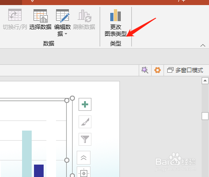Open chart styles paintbrush button
Viewport: 209px width, 177px height.
click(x=85, y=122)
